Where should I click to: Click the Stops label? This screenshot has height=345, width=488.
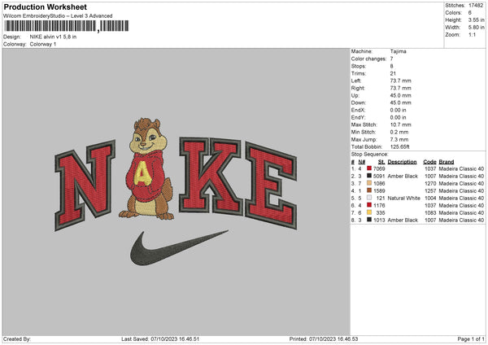click(x=359, y=66)
